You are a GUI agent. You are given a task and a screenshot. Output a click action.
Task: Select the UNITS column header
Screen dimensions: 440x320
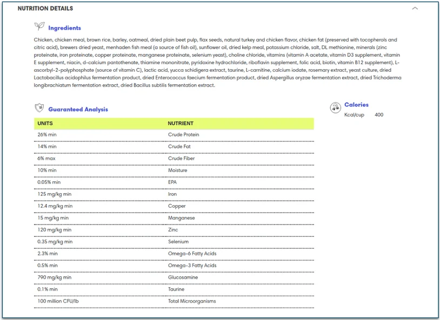pos(43,123)
